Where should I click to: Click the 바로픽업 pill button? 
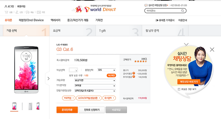[69, 98]
